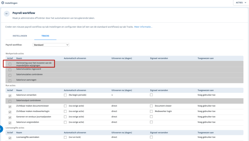Tick the Medewerker login signal checkbox
This screenshot has height=141, width=249.
[x=151, y=111]
